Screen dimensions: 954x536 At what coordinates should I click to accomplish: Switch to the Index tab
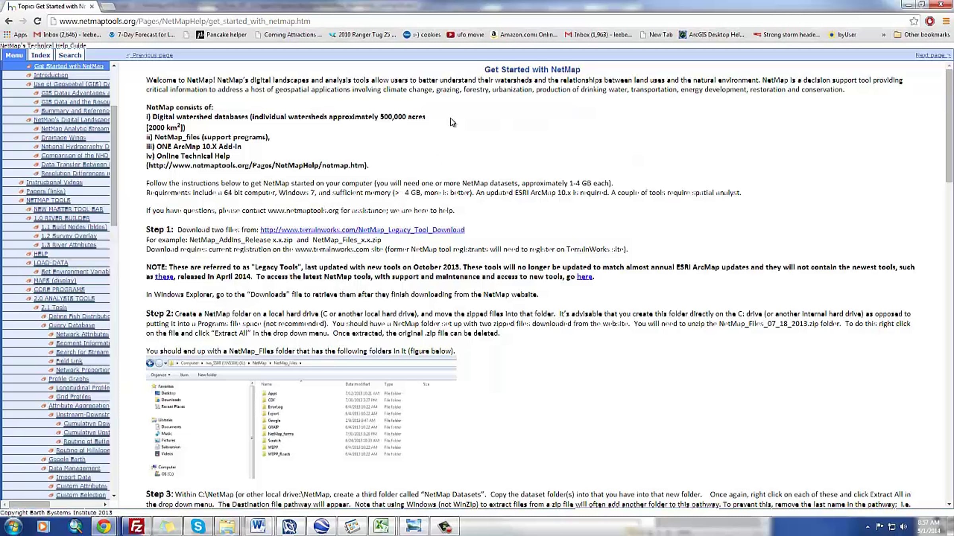click(x=41, y=55)
